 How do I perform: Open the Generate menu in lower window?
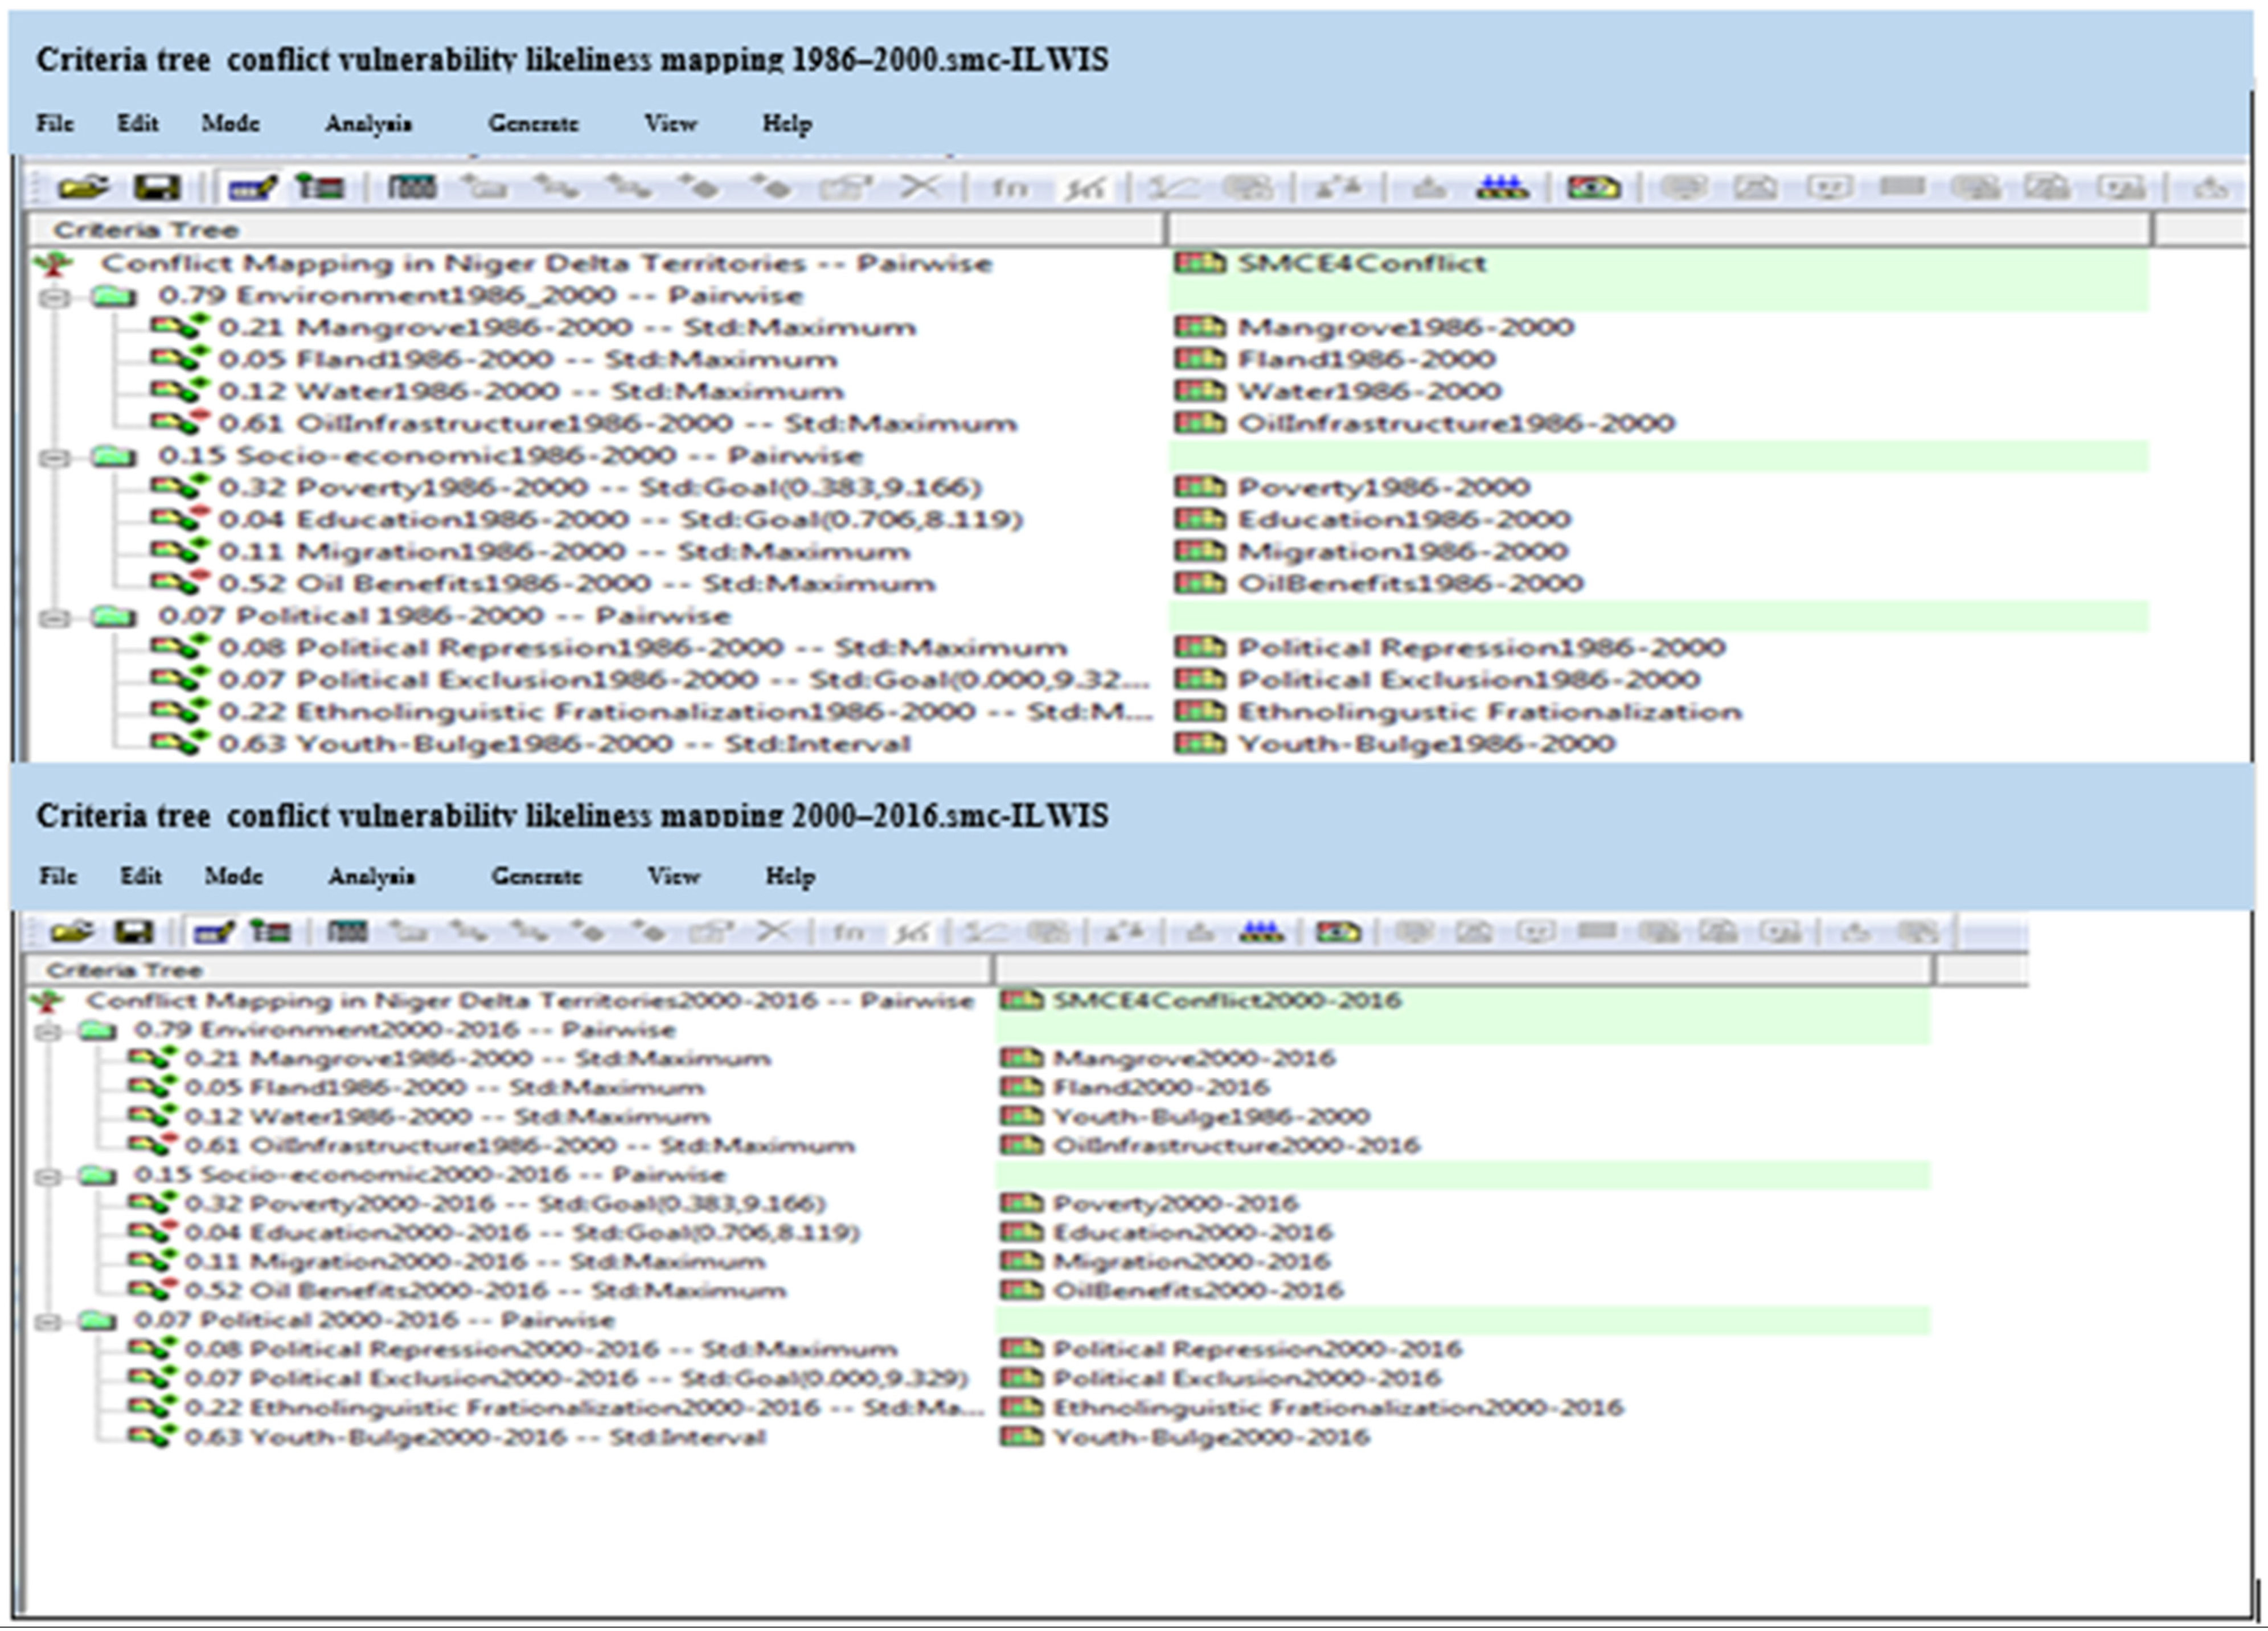click(x=536, y=876)
